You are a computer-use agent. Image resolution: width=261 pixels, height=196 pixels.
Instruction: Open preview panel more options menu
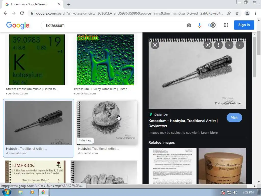pos(218,45)
